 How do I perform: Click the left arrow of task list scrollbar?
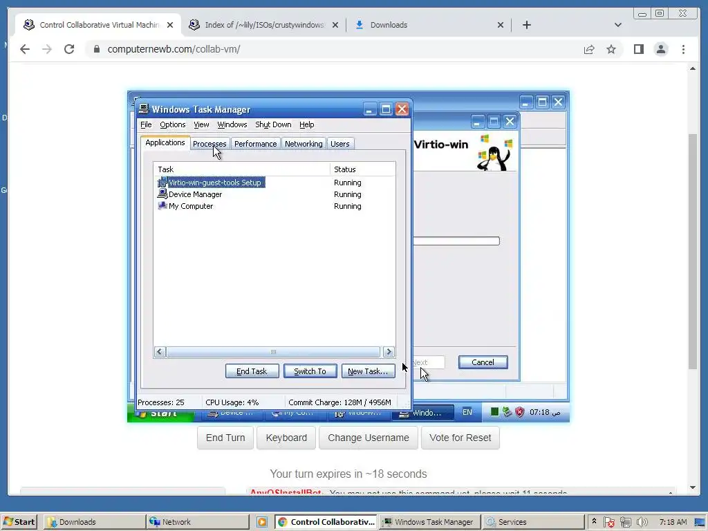click(x=160, y=352)
